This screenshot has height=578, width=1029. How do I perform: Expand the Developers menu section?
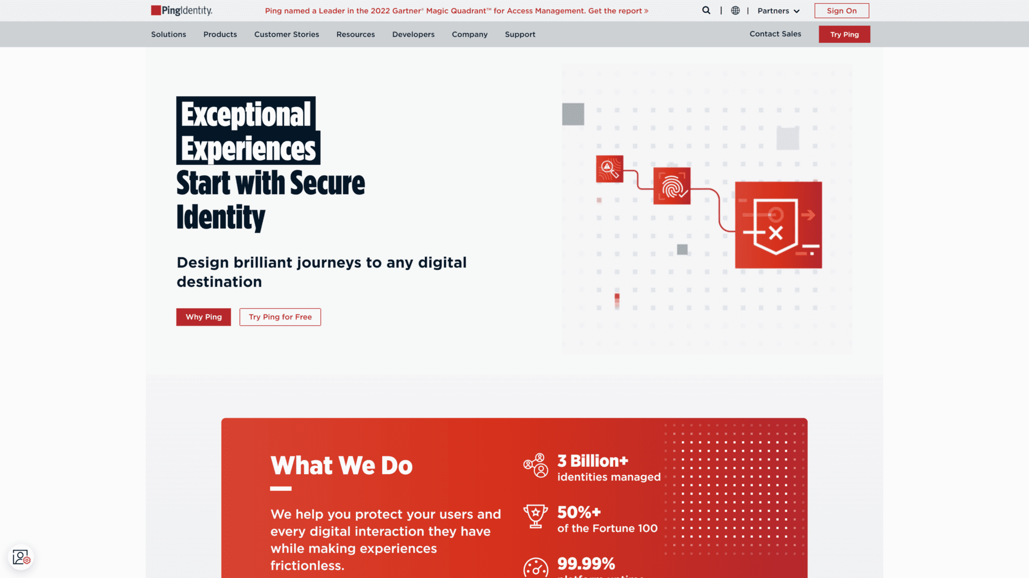(413, 34)
